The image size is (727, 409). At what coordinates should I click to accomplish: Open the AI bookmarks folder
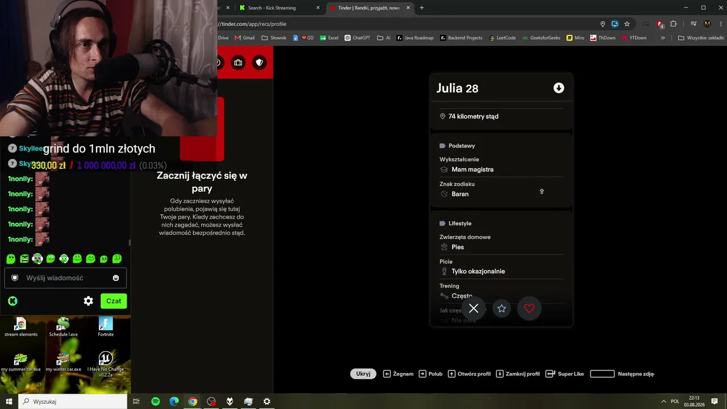(384, 38)
